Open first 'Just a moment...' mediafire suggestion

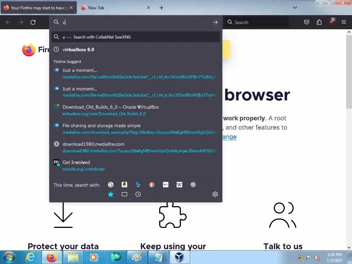pos(135,74)
